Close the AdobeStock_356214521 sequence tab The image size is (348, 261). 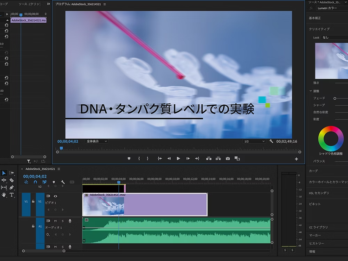click(22, 169)
